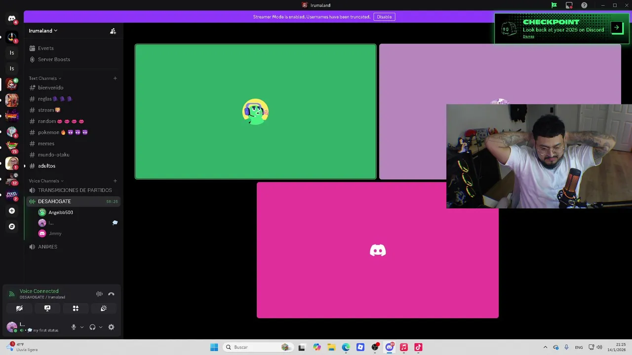Click the taskbar Buscar search box
The height and width of the screenshot is (355, 632).
click(x=258, y=347)
